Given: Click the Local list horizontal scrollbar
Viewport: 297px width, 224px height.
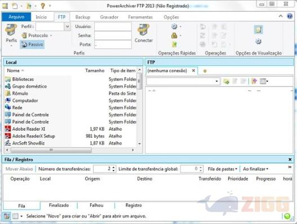Looking at the screenshot, I should point(70,150).
